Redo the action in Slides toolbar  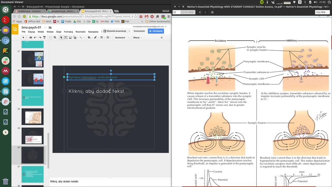(40, 38)
